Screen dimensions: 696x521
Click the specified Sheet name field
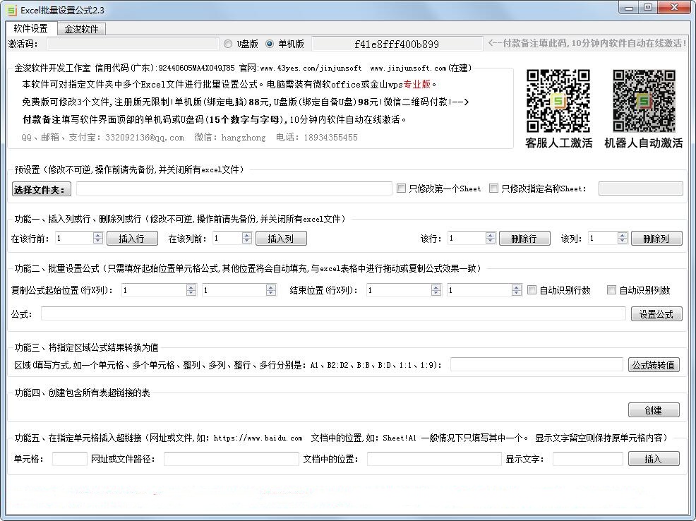pos(640,188)
